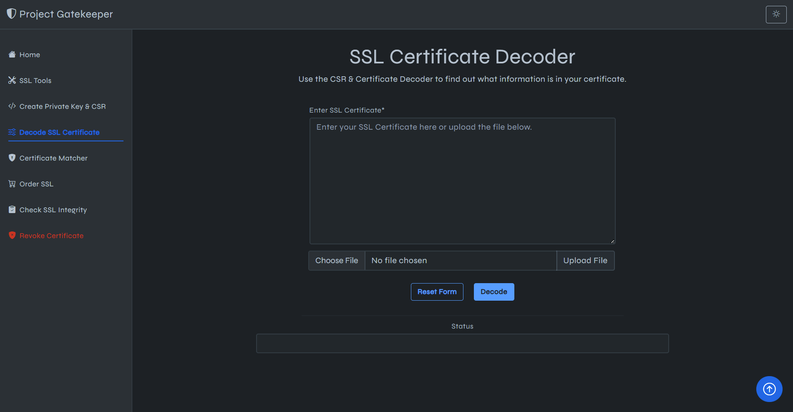
Task: Click the SSL Tools wrench icon
Action: click(12, 80)
